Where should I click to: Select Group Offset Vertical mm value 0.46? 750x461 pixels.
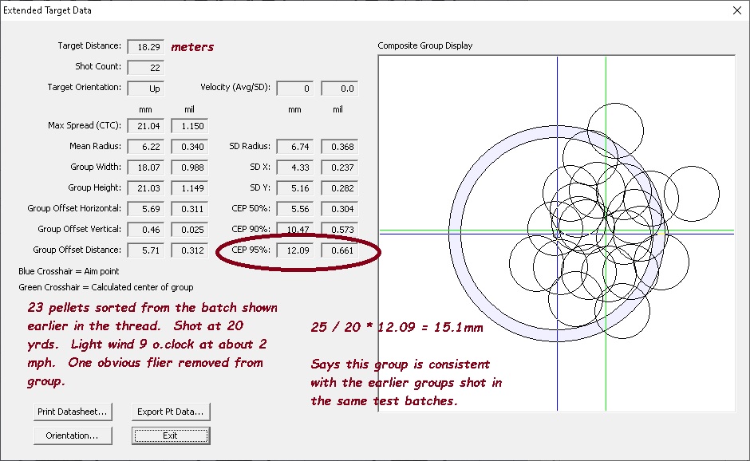(146, 230)
